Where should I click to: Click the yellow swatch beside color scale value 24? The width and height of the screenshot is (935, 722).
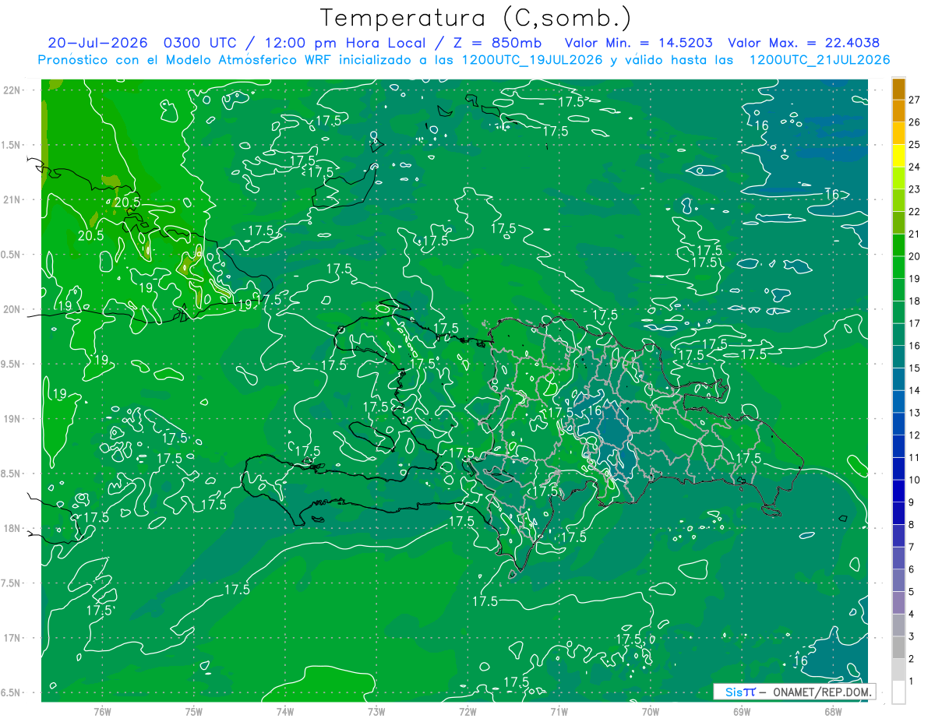[898, 155]
